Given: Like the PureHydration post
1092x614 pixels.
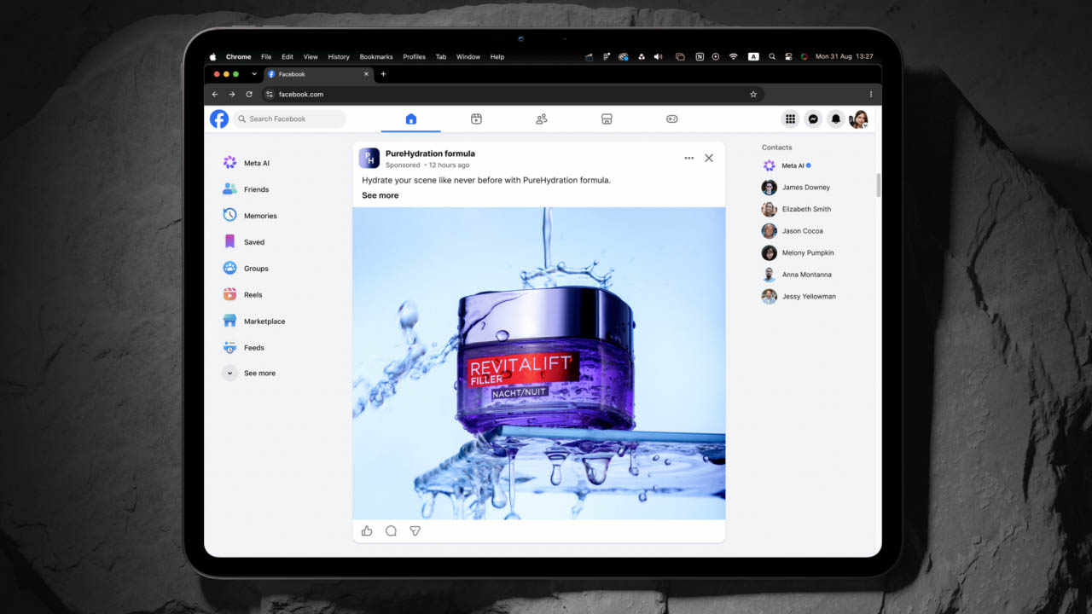Looking at the screenshot, I should 367,530.
